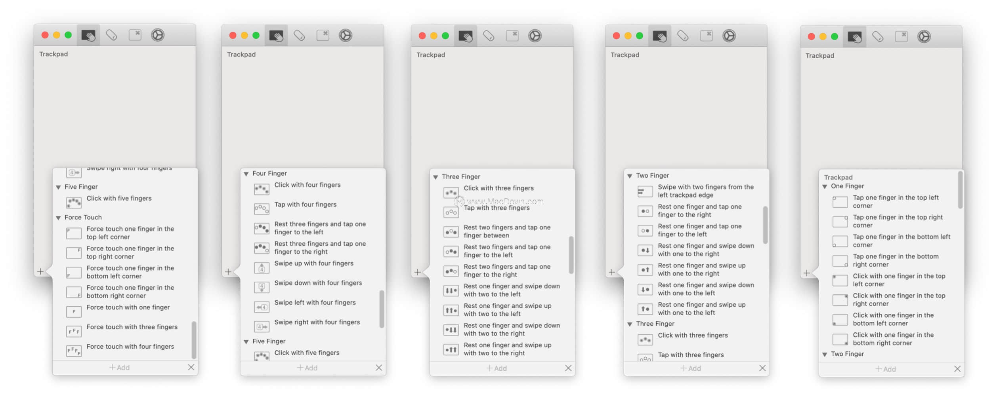The width and height of the screenshot is (997, 402).
Task: Collapse Two Finger group in fourth window
Action: coord(630,176)
